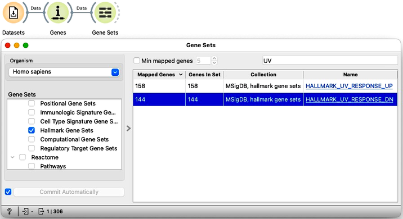
Task: Open the Gene Sets widget node
Action: coord(105,12)
